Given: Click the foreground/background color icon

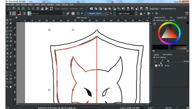Looking at the screenshot, I should [19, 13].
